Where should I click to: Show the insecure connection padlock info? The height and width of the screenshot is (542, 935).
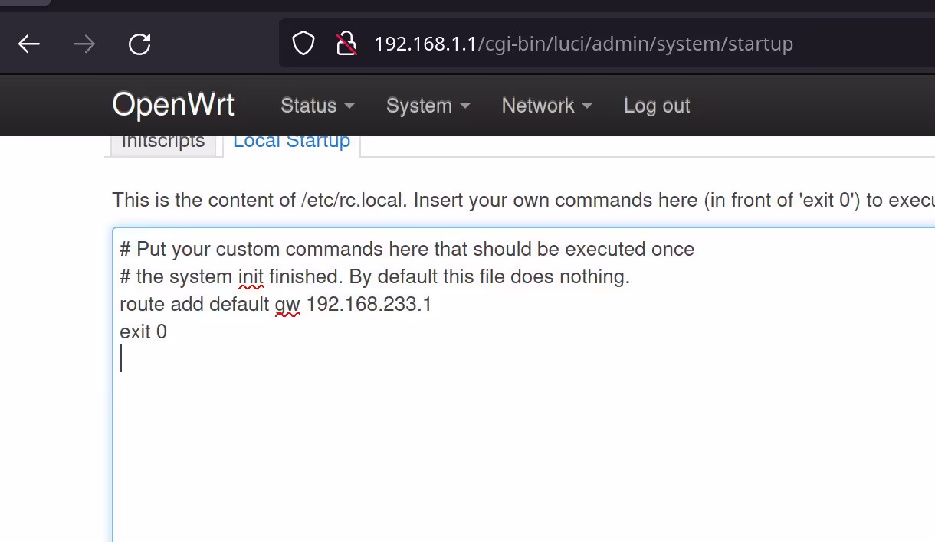pyautogui.click(x=346, y=43)
